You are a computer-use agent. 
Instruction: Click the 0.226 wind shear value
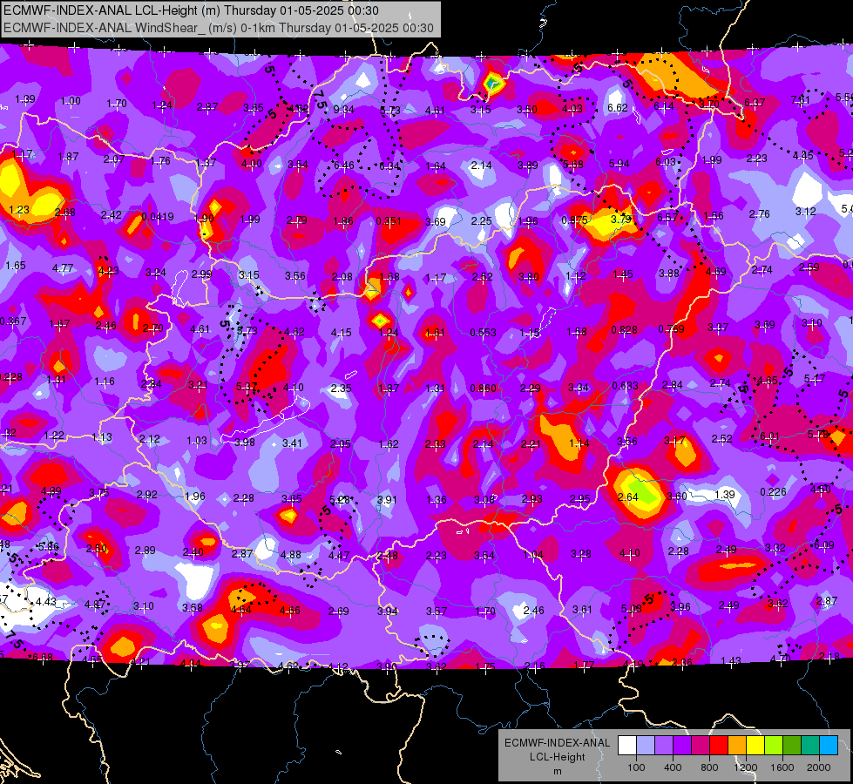pyautogui.click(x=773, y=492)
